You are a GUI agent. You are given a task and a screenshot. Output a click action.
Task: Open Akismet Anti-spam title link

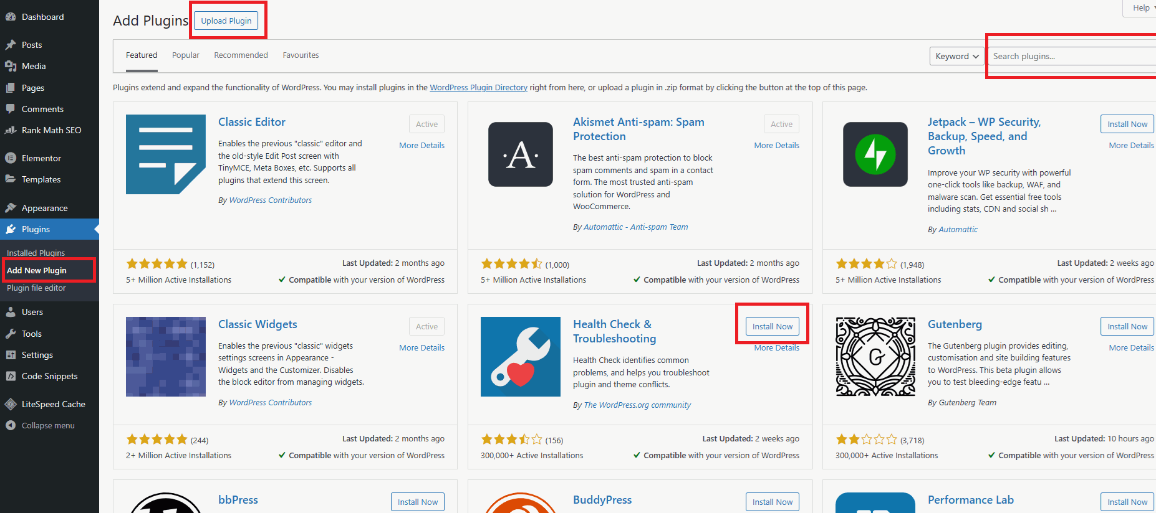638,129
